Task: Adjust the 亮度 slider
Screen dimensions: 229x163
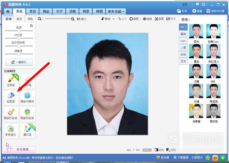Action: tap(19, 31)
